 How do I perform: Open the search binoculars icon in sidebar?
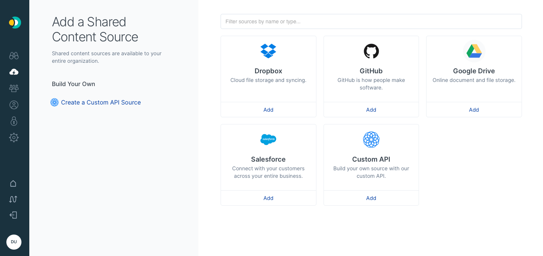pos(14,55)
